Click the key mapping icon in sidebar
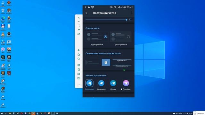This screenshot has height=115, width=205. point(78,34)
